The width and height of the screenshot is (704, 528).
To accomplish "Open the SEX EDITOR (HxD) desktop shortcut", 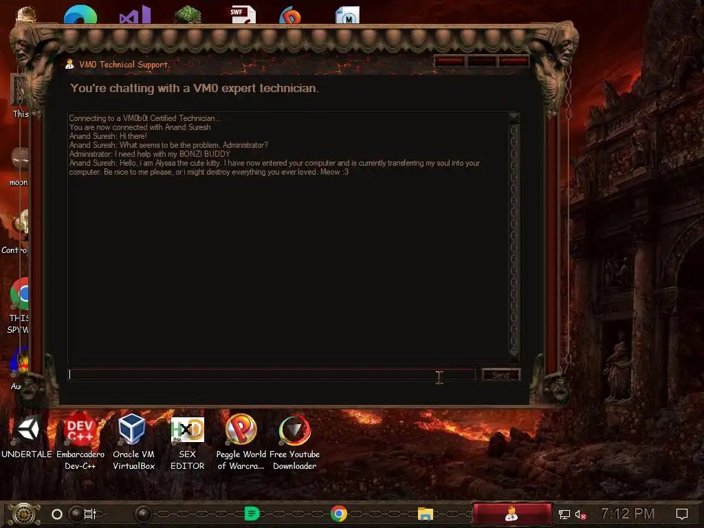I will click(187, 442).
